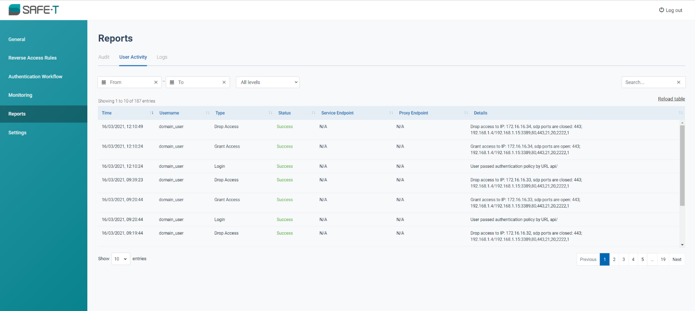
Task: Open the All levels dropdown
Action: [x=268, y=82]
